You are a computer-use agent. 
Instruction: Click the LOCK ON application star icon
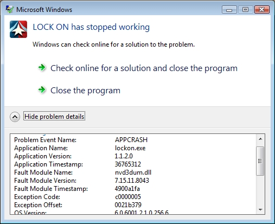point(18,29)
